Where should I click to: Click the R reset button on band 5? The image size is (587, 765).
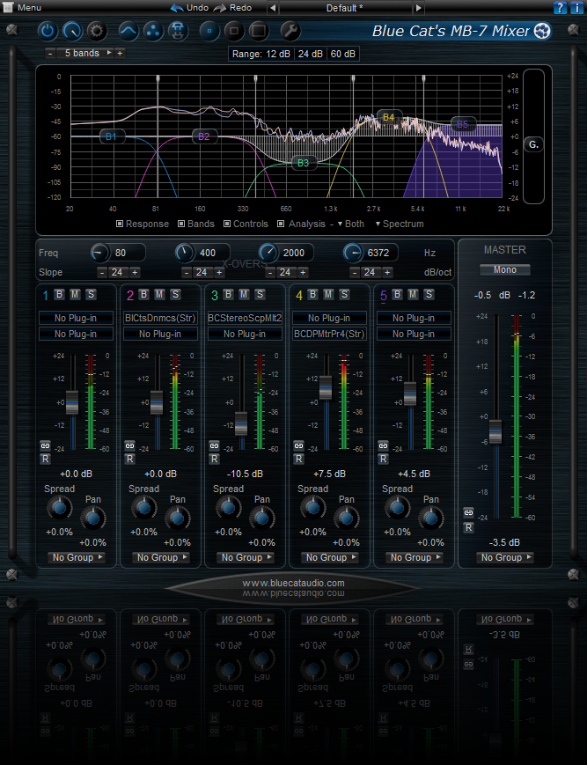[383, 459]
